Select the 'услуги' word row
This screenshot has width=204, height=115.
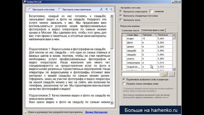147,59
